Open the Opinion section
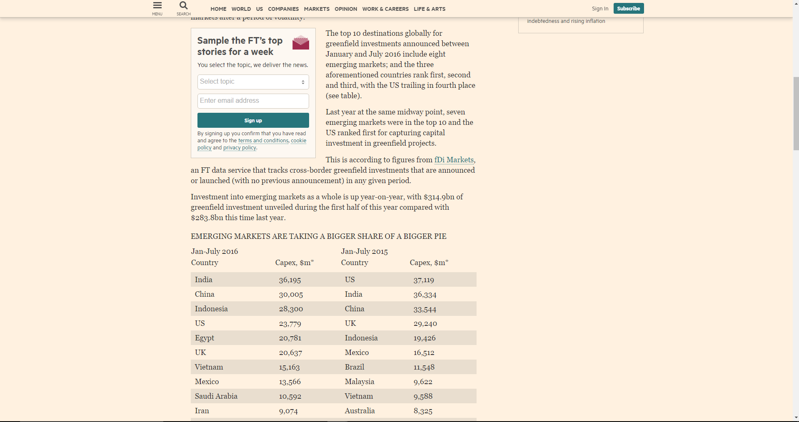799x422 pixels. [x=346, y=9]
